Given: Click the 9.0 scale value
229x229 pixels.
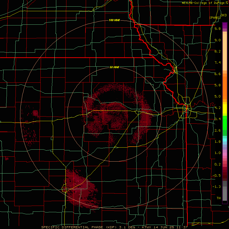Looking at the screenshot, I should click(218, 40).
